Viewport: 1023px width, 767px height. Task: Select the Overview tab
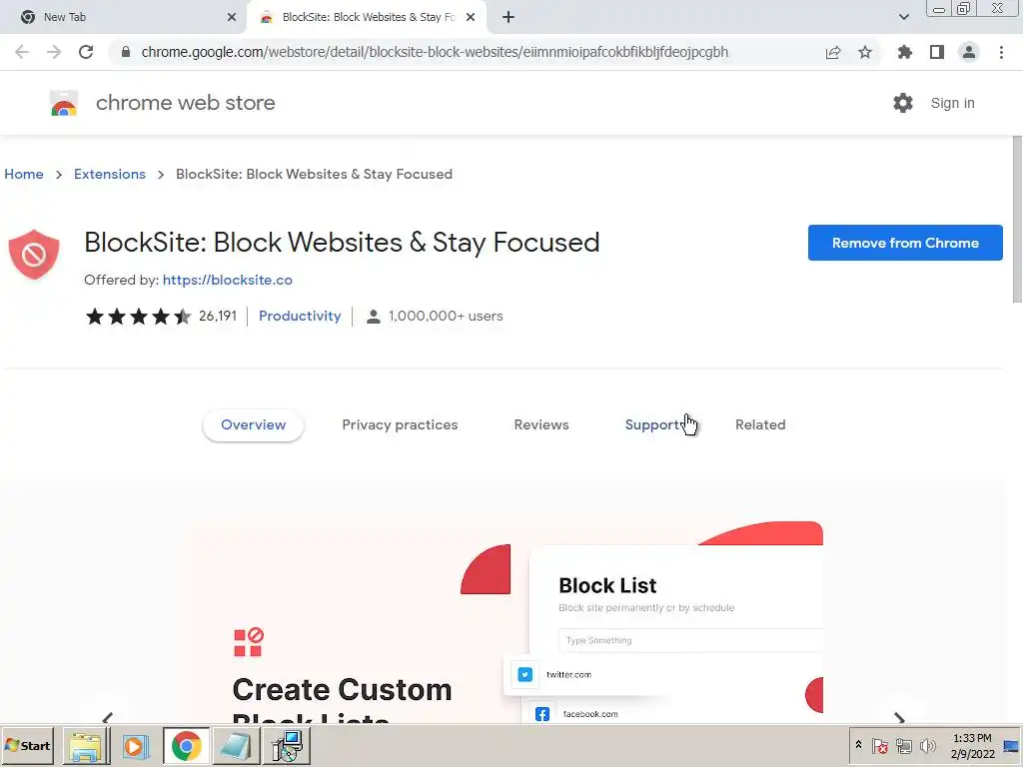[253, 424]
